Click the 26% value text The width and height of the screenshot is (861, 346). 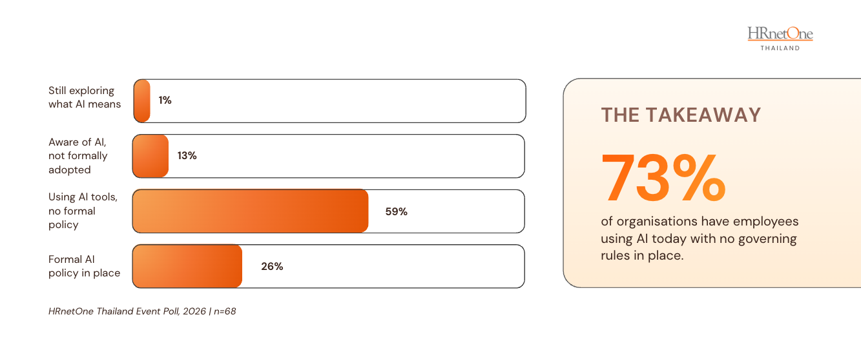[272, 266]
